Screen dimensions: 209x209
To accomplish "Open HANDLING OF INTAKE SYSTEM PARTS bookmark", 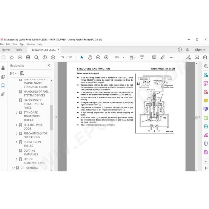I will coord(33,104).
